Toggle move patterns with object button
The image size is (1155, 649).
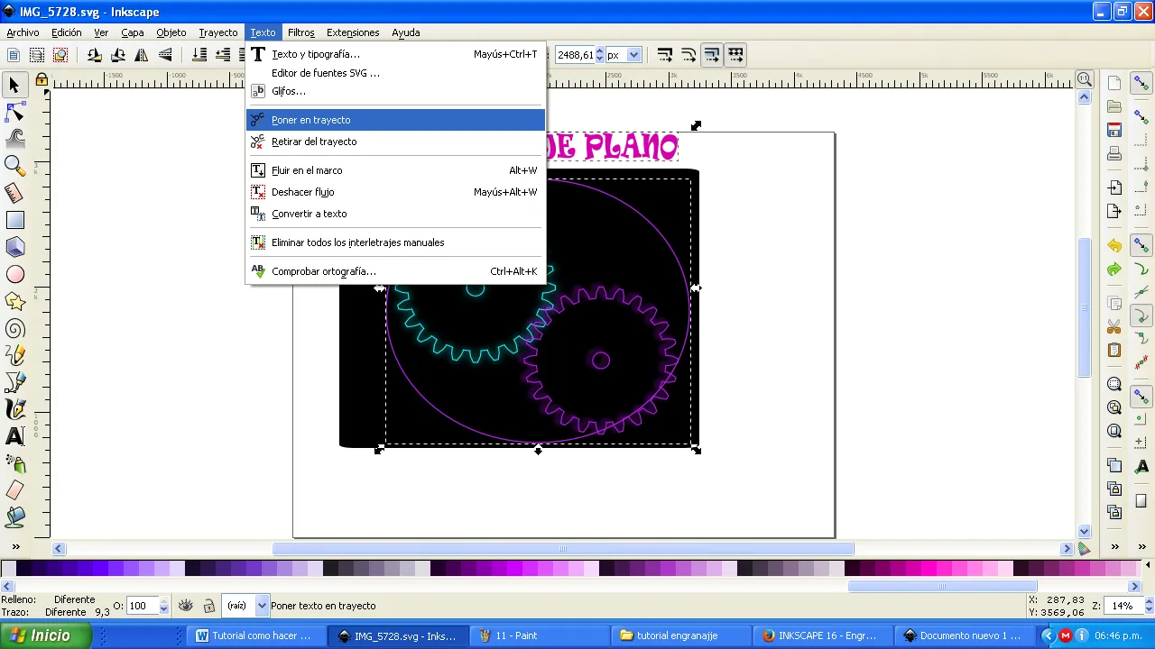pos(735,55)
